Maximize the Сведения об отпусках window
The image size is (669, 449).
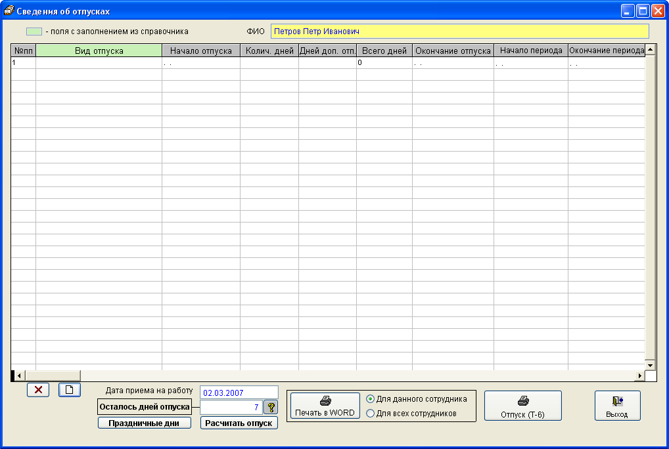(x=642, y=11)
